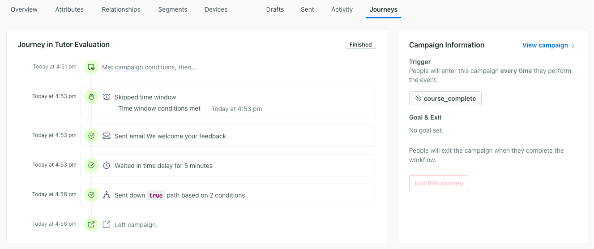Click the stopwatch time delay icon

click(x=107, y=166)
